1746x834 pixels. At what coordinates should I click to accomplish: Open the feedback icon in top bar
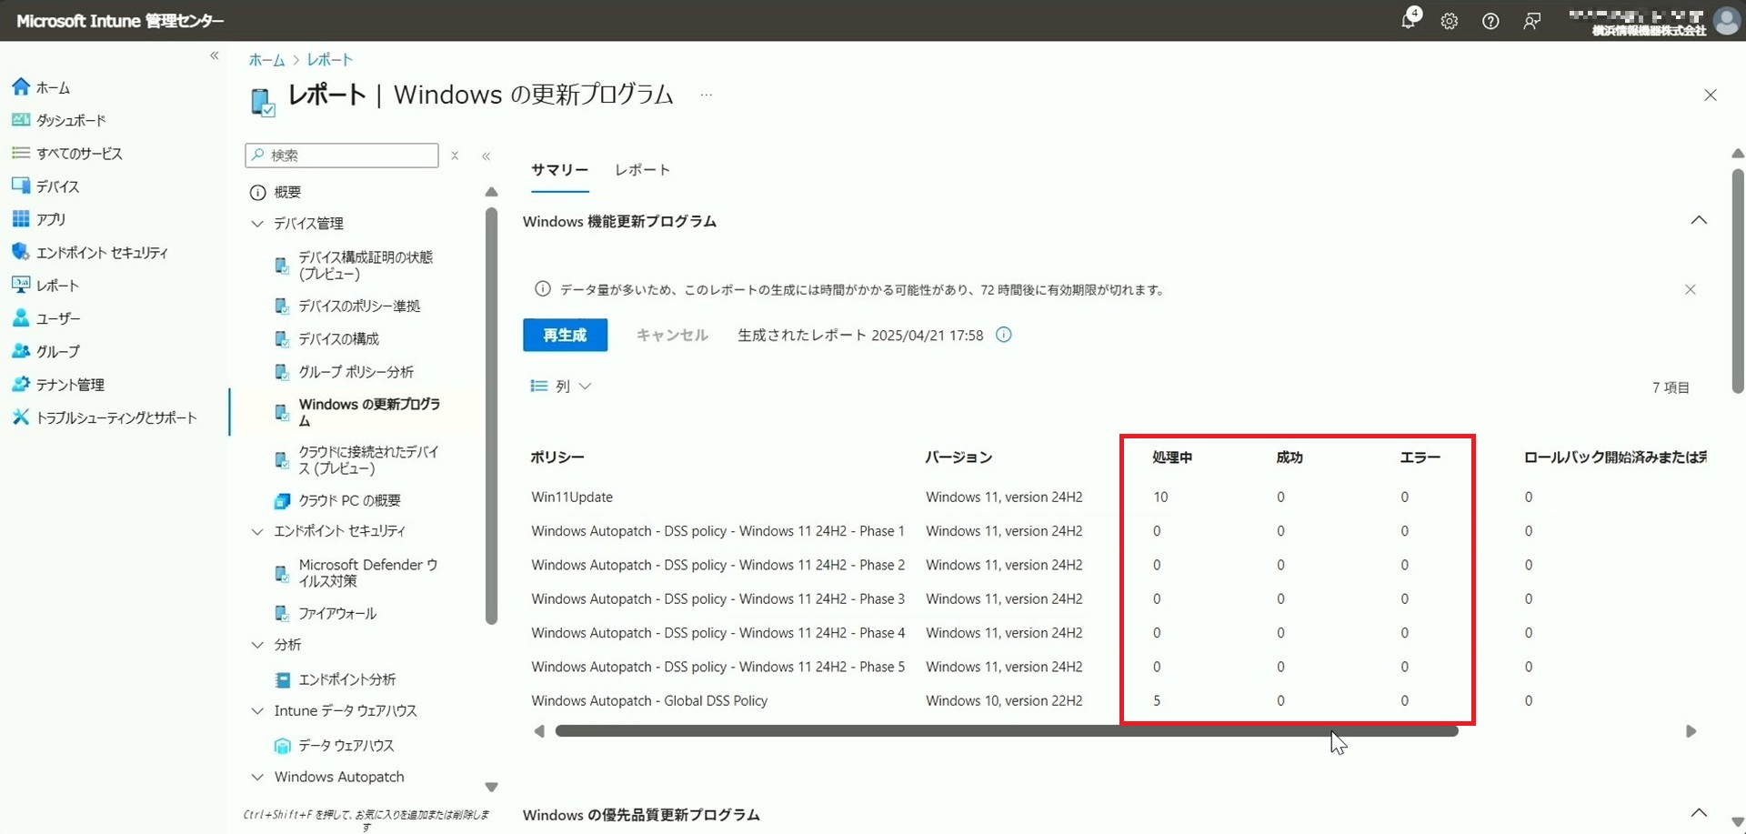click(x=1532, y=21)
